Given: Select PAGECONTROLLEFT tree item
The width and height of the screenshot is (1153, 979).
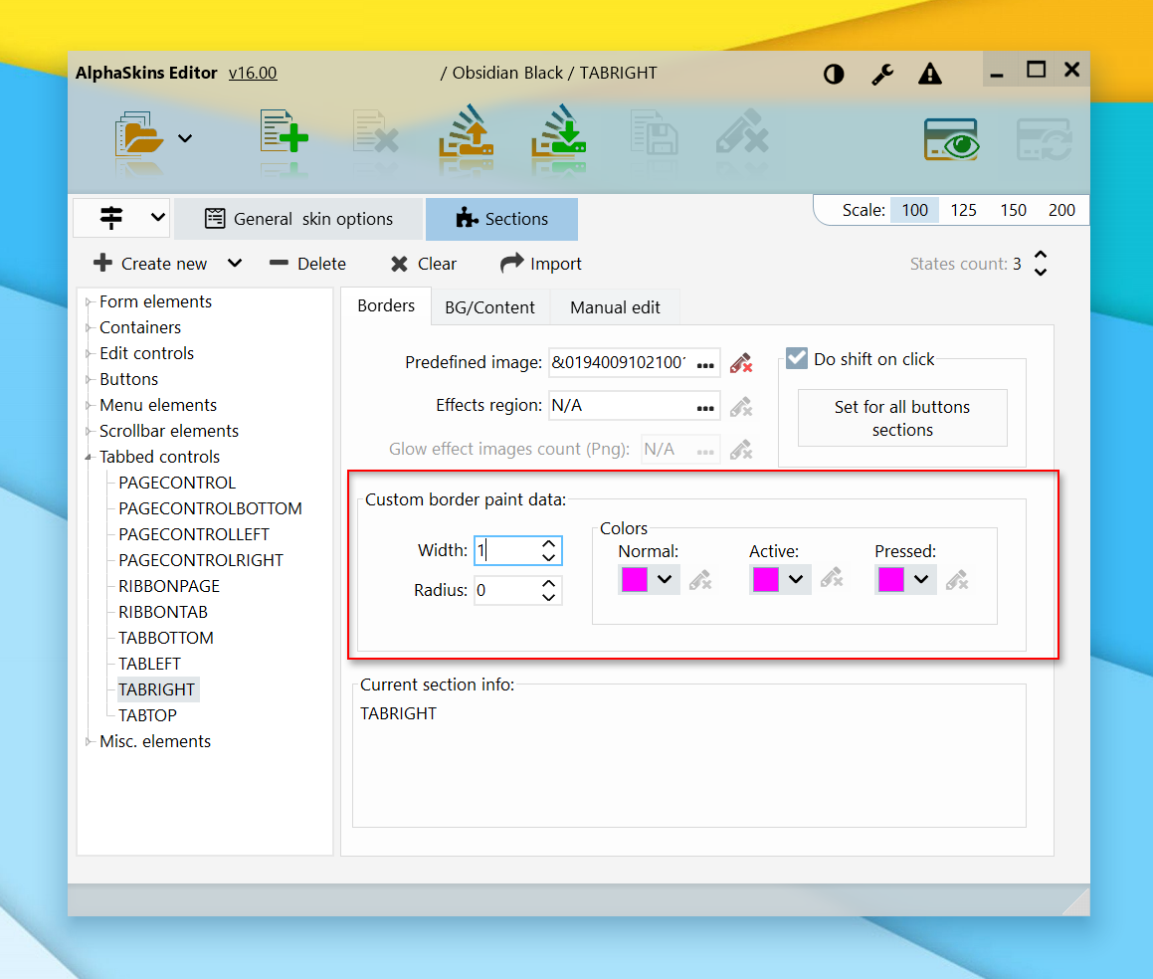Looking at the screenshot, I should coord(194,534).
